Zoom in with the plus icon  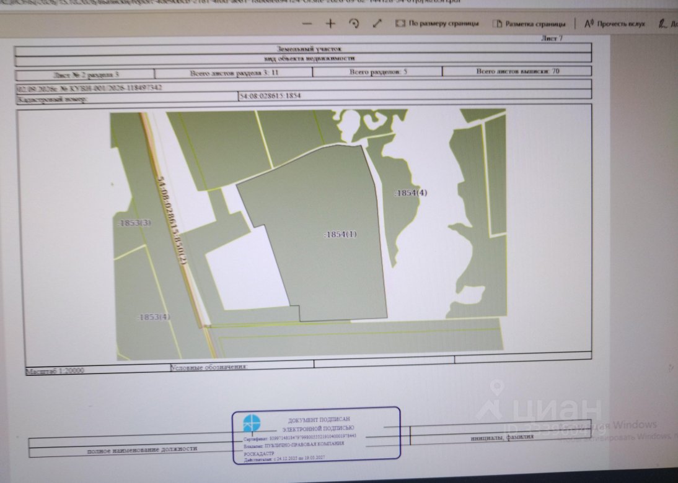point(330,24)
